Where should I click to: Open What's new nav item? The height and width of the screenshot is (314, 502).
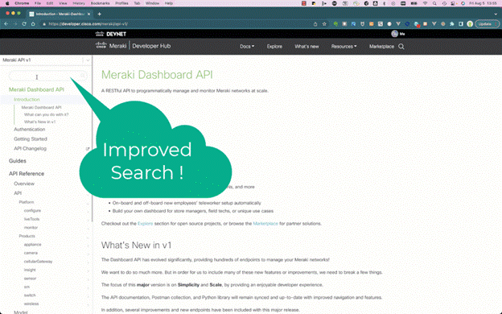click(307, 47)
